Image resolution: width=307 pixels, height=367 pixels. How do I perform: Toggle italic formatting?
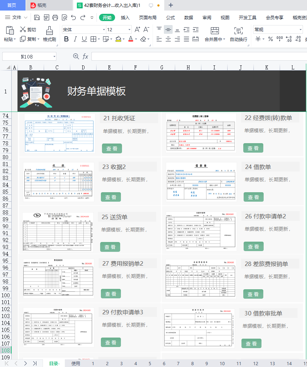75,39
